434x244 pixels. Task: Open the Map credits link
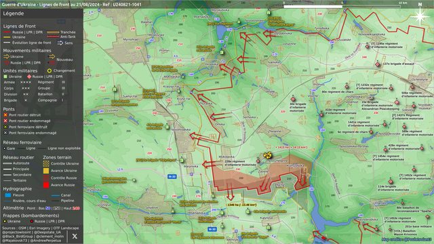(407, 239)
